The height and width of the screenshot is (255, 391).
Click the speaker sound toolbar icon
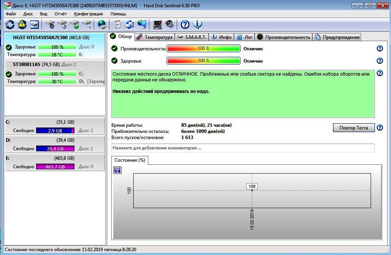pyautogui.click(x=169, y=24)
